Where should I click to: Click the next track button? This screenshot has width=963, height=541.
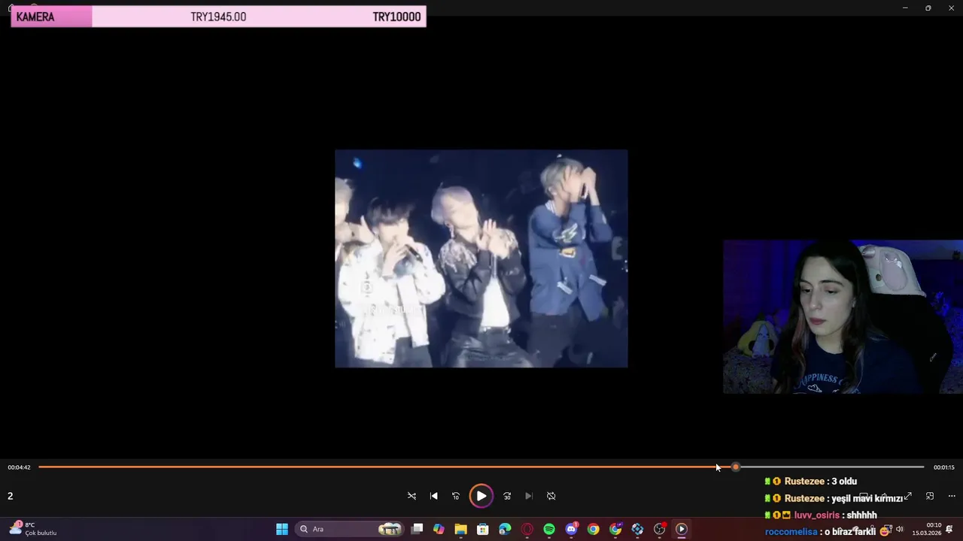(529, 496)
